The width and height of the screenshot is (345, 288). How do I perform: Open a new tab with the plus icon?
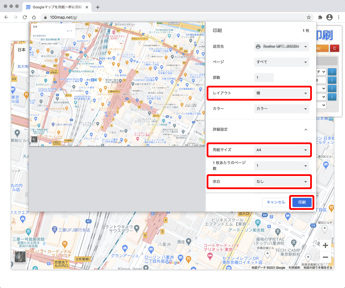click(x=98, y=7)
